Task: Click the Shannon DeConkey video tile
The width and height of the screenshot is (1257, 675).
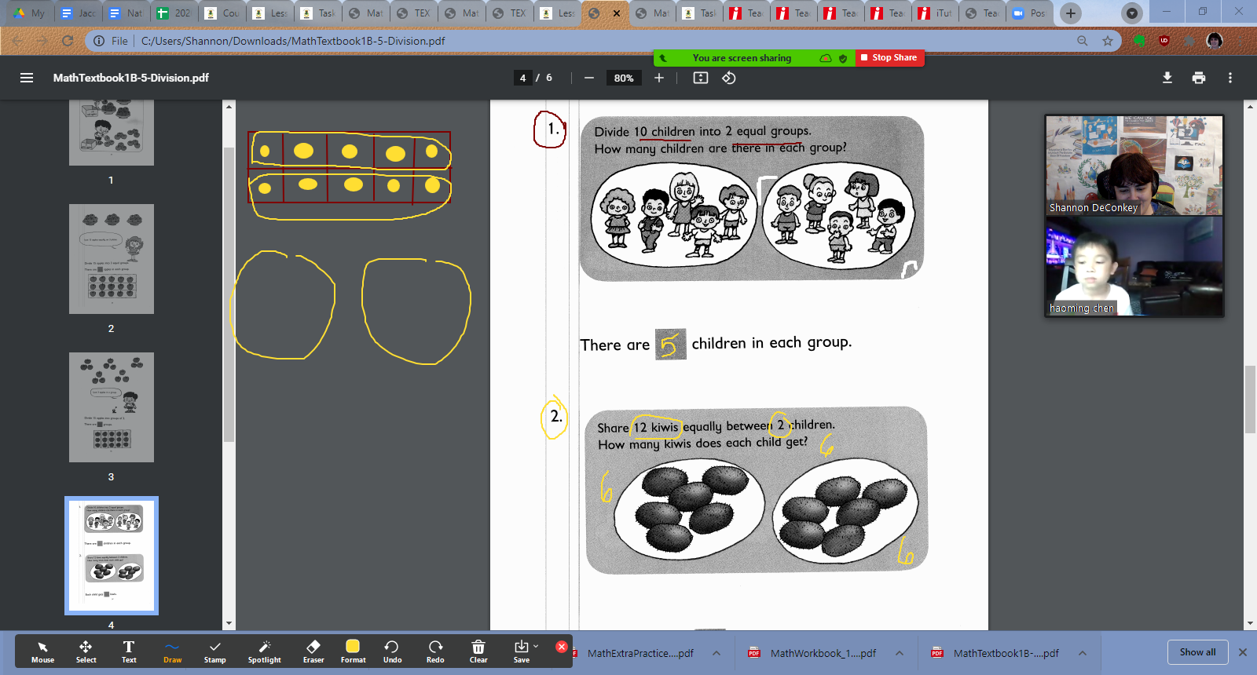Action: pyautogui.click(x=1134, y=166)
